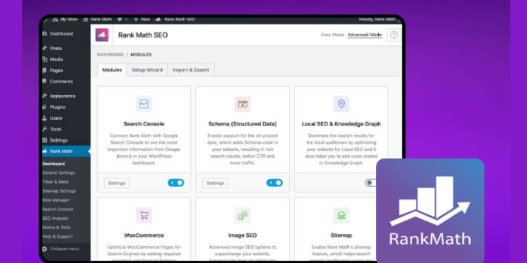
Task: Collapse the WordPress admin menu
Action: coord(64,249)
